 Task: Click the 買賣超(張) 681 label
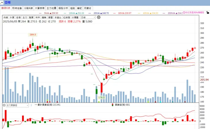point(122,105)
